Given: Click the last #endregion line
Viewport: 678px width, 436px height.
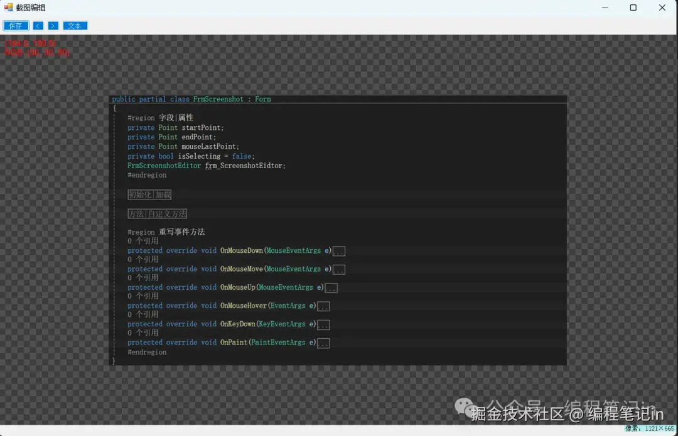Looking at the screenshot, I should click(x=147, y=352).
